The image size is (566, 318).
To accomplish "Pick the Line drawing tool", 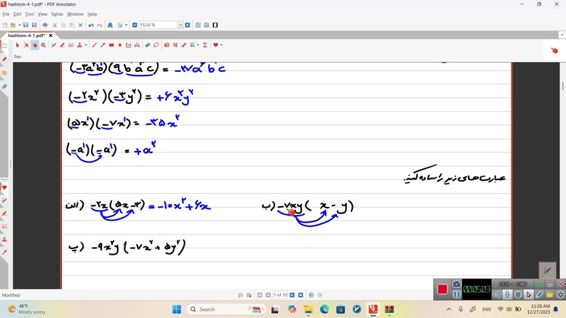I will click(94, 45).
